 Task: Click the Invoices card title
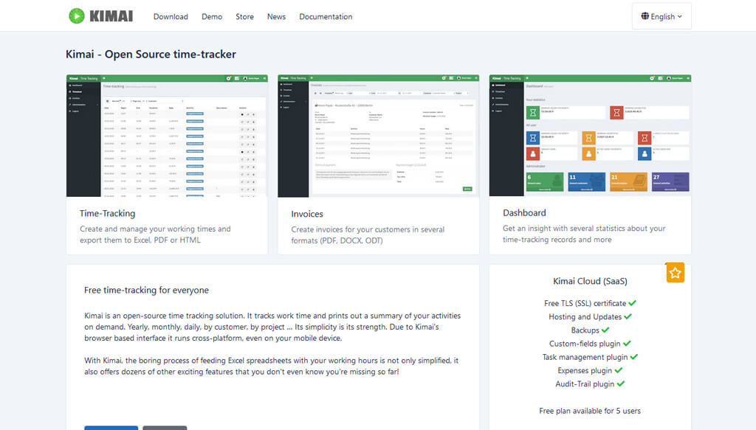tap(307, 214)
